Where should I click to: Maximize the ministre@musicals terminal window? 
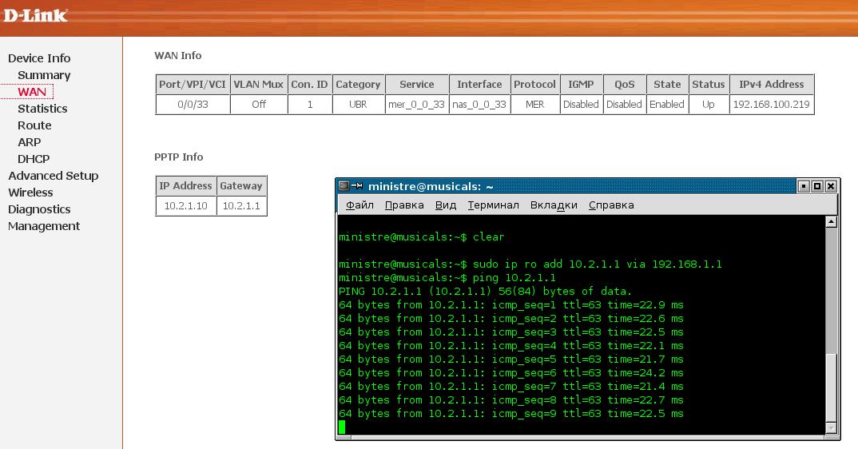[817, 186]
